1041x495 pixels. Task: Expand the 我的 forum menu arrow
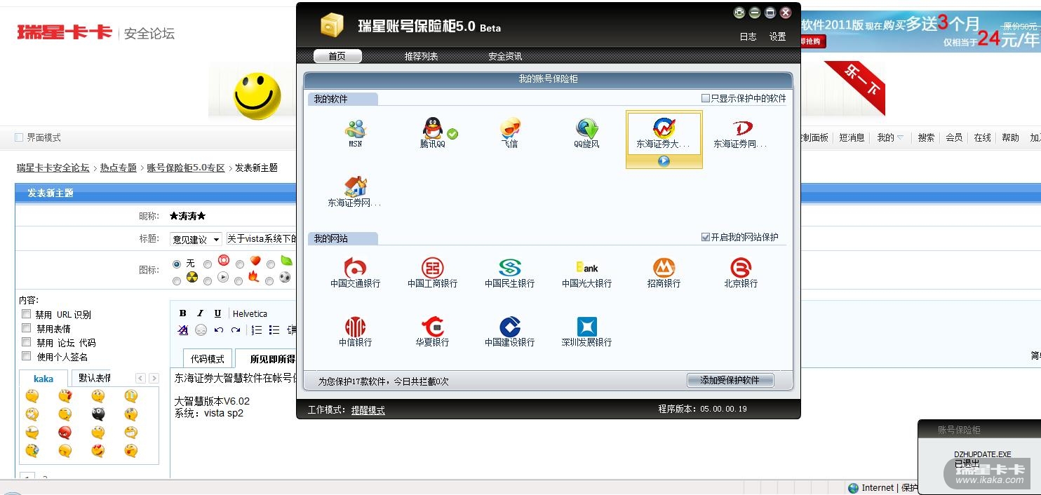coord(900,137)
